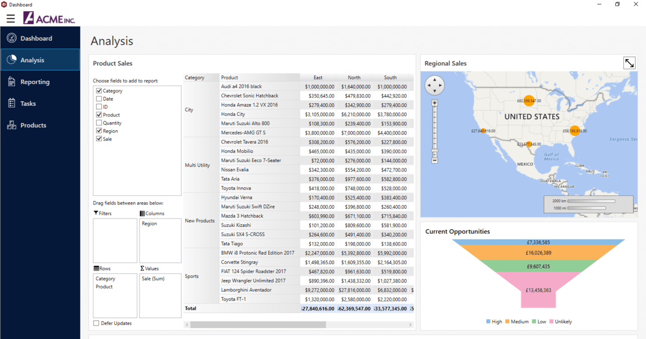Toggle the Defer Updates checkbox
The width and height of the screenshot is (646, 339).
(x=96, y=323)
